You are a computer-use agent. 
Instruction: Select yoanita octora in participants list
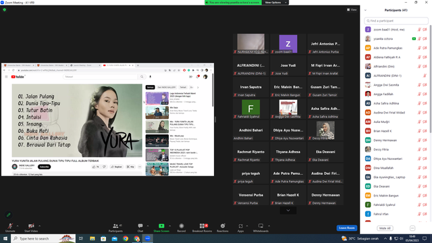coord(383,39)
